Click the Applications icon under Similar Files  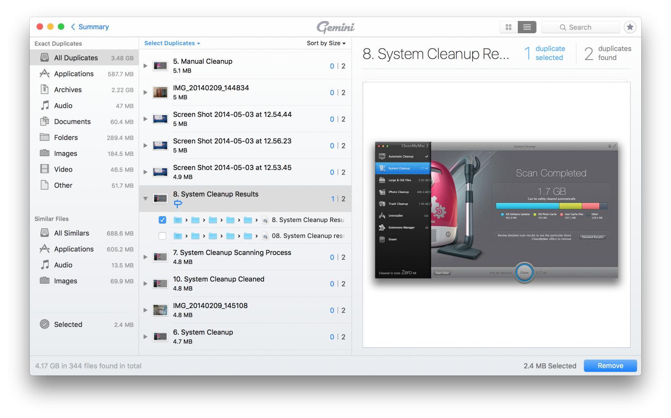[x=44, y=249]
